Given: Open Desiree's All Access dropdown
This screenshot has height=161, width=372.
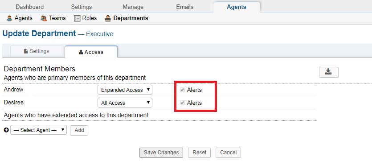Looking at the screenshot, I should coord(125,103).
